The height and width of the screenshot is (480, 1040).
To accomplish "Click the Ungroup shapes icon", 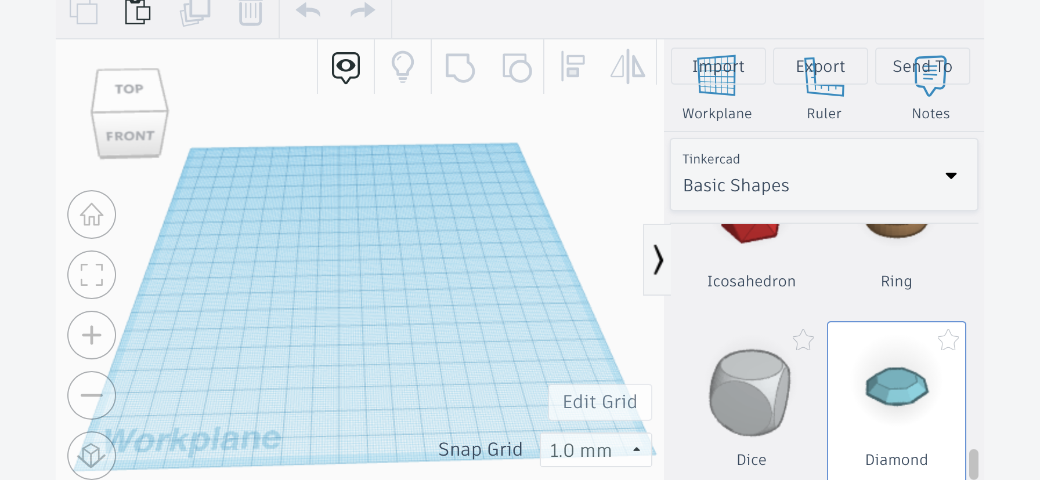I will click(517, 68).
